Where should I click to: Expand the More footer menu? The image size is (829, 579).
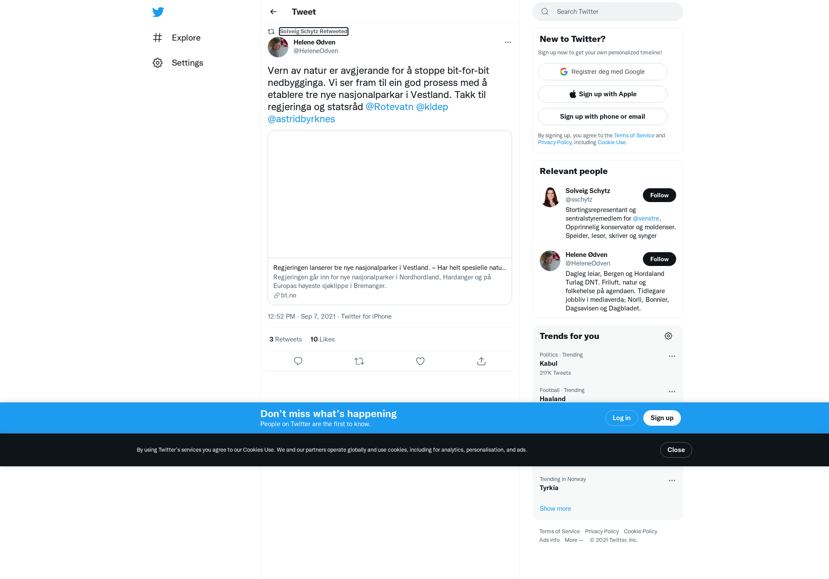coord(574,540)
